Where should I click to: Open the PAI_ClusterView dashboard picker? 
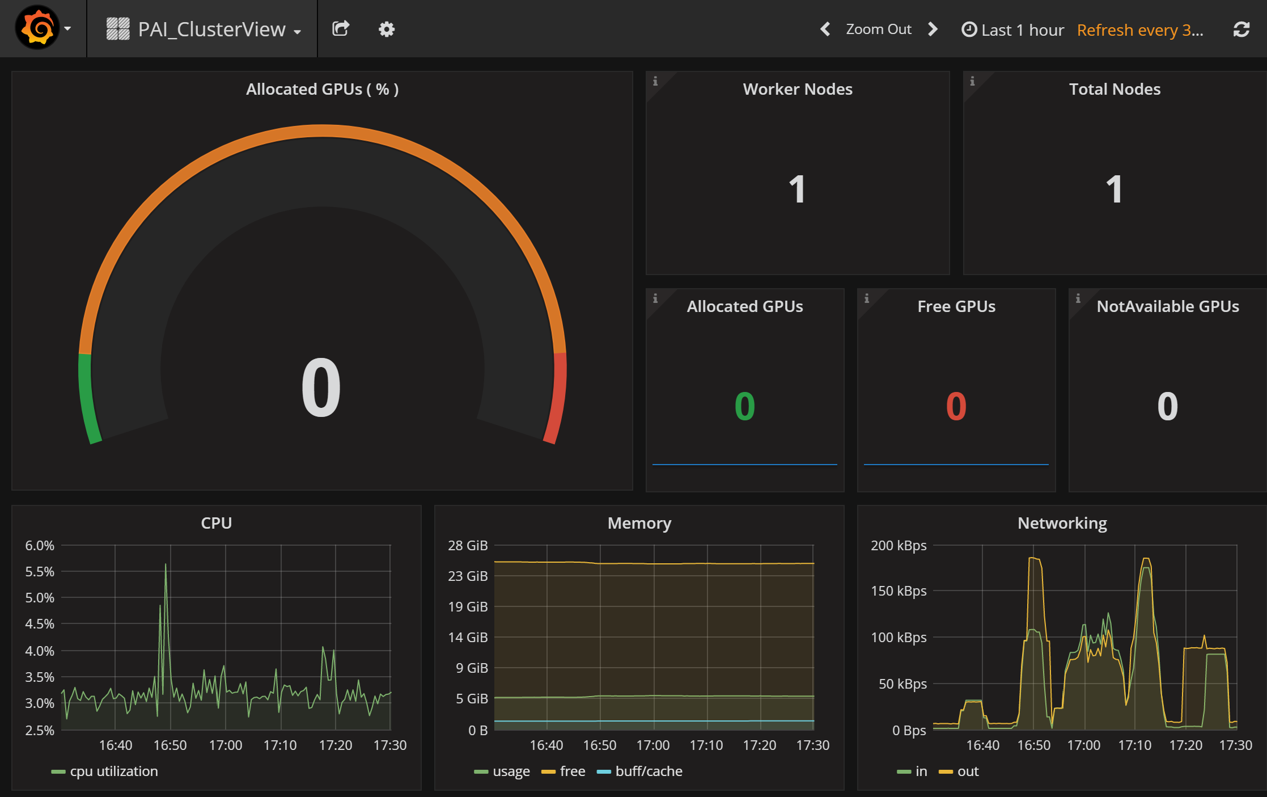tap(204, 29)
